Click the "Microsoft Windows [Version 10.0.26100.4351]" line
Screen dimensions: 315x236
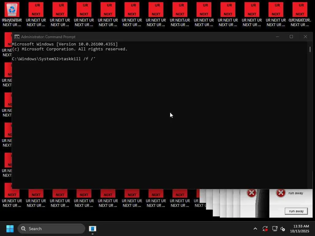pyautogui.click(x=65, y=44)
